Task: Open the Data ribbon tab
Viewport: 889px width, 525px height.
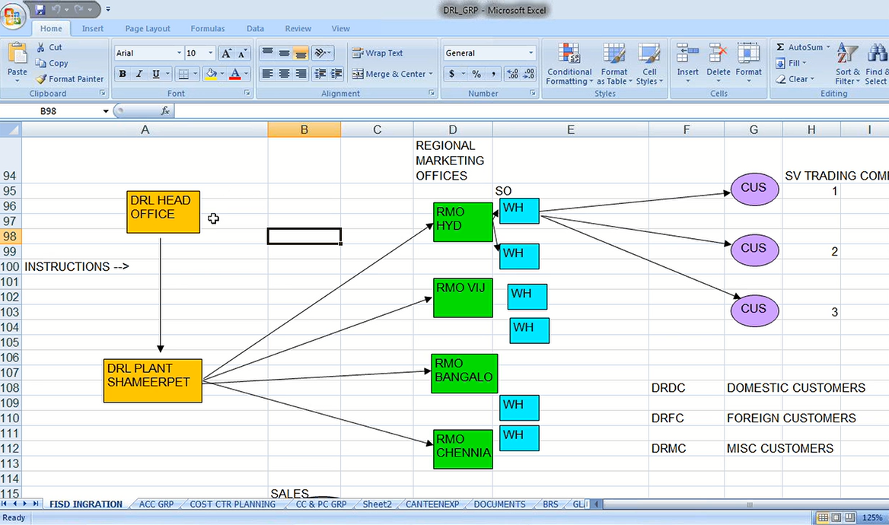Action: 255,28
